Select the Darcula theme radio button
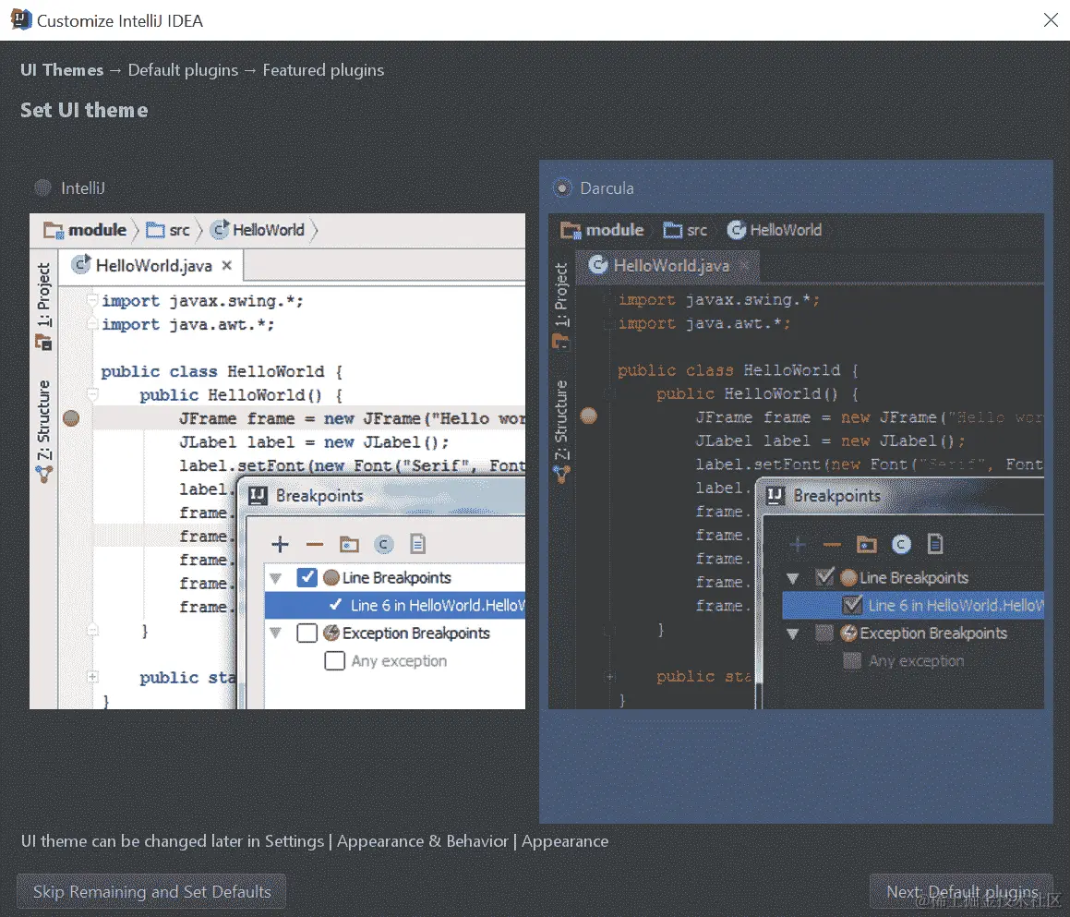1070x917 pixels. click(562, 187)
